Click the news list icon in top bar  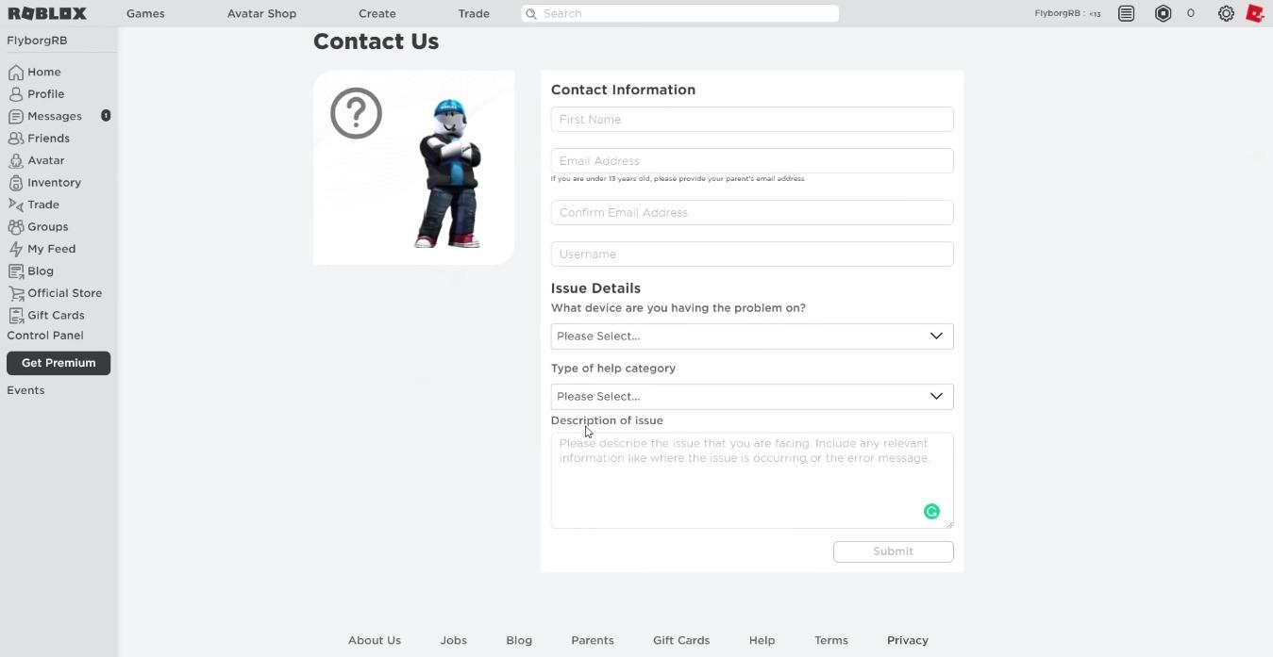pos(1126,13)
